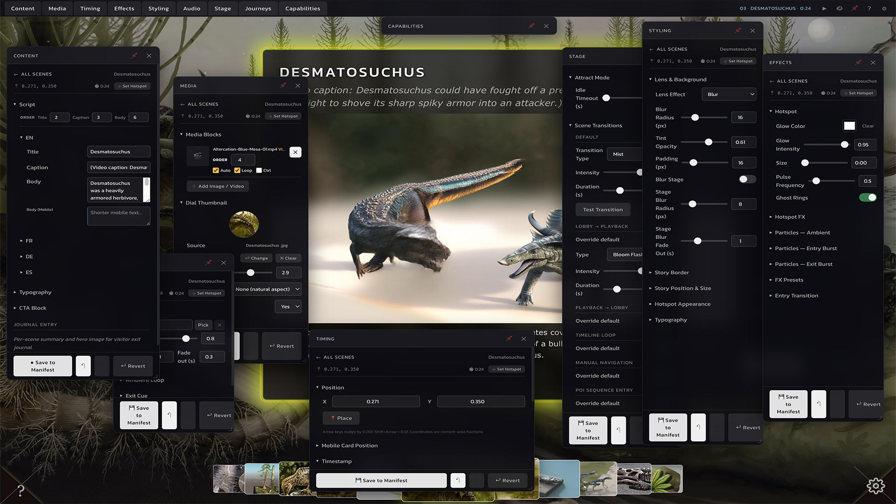Screen dimensions: 896x504
Task: Click the large gear icon bottom right
Action: [x=875, y=486]
